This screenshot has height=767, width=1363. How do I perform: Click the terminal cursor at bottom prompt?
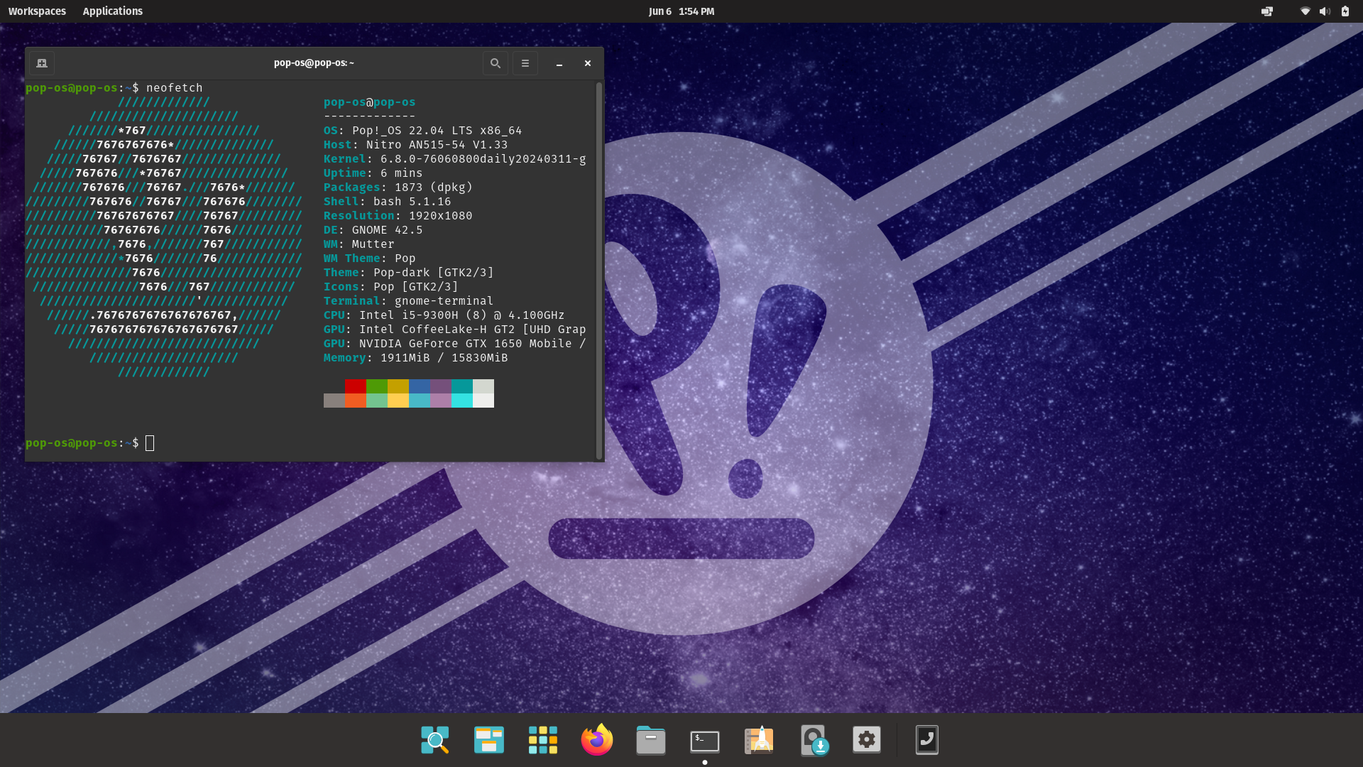click(150, 443)
